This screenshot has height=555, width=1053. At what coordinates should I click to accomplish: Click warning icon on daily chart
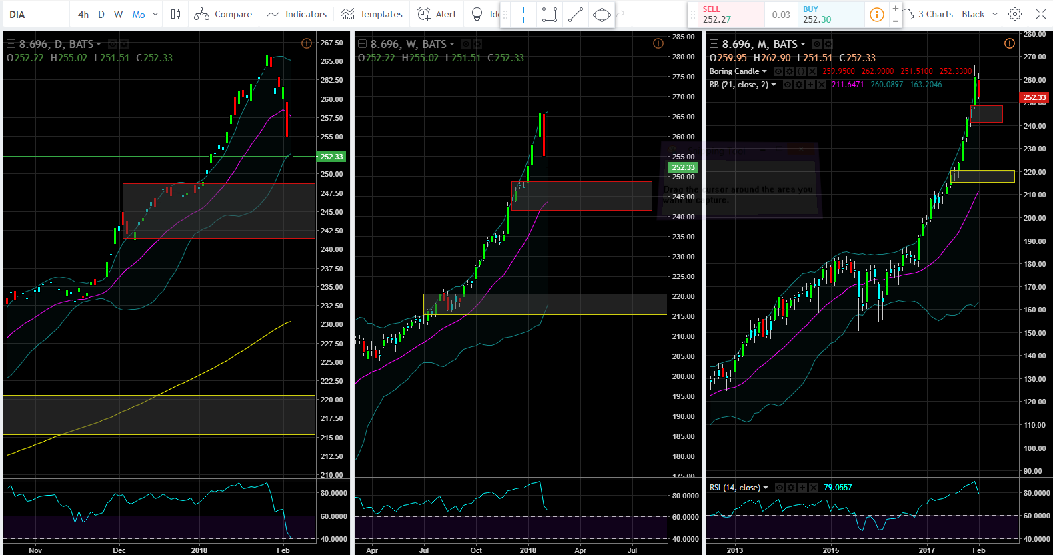(x=307, y=43)
